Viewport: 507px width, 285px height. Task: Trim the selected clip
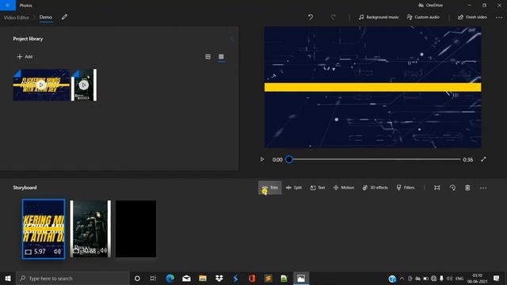click(269, 188)
